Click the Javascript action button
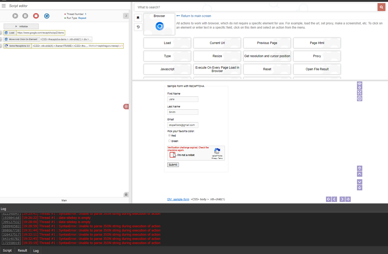Image resolution: width=388 pixels, height=254 pixels. (167, 69)
